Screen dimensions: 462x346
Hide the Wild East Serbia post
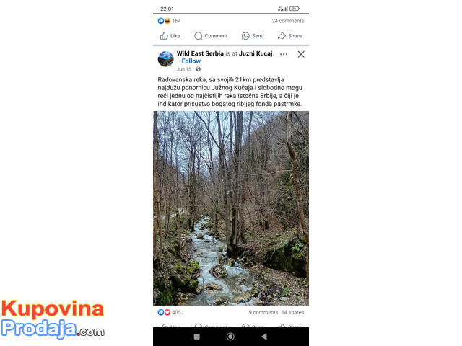[x=301, y=54]
